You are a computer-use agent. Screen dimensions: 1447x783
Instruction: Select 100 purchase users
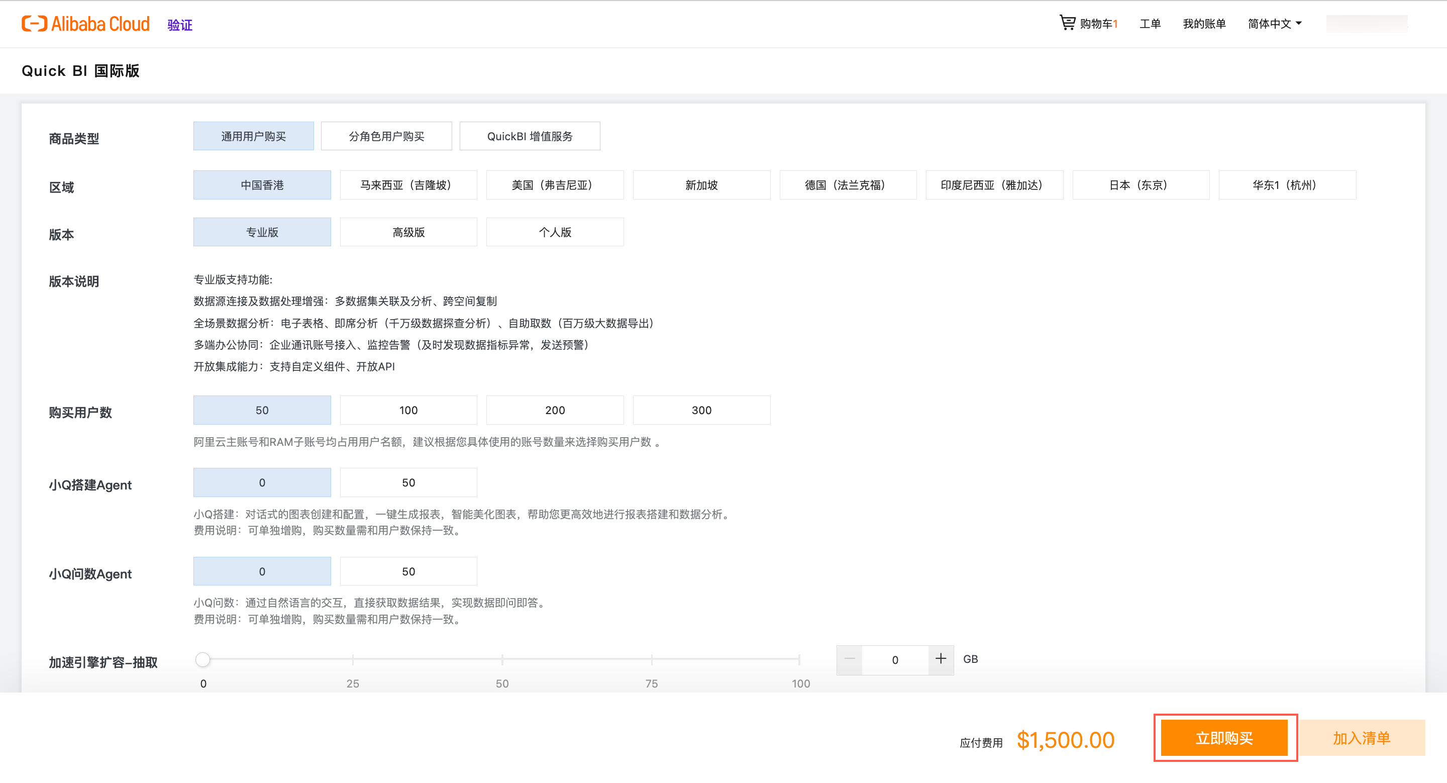408,410
